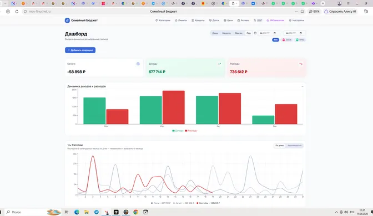Open the tab list dropdown arrow

pos(5,3)
